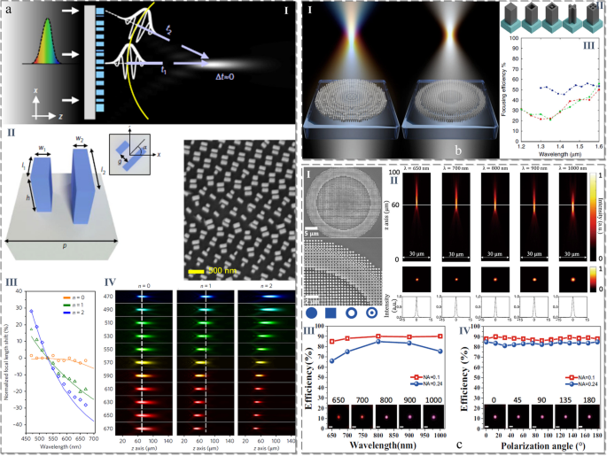Click the Δt≈0 label

[x=224, y=77]
